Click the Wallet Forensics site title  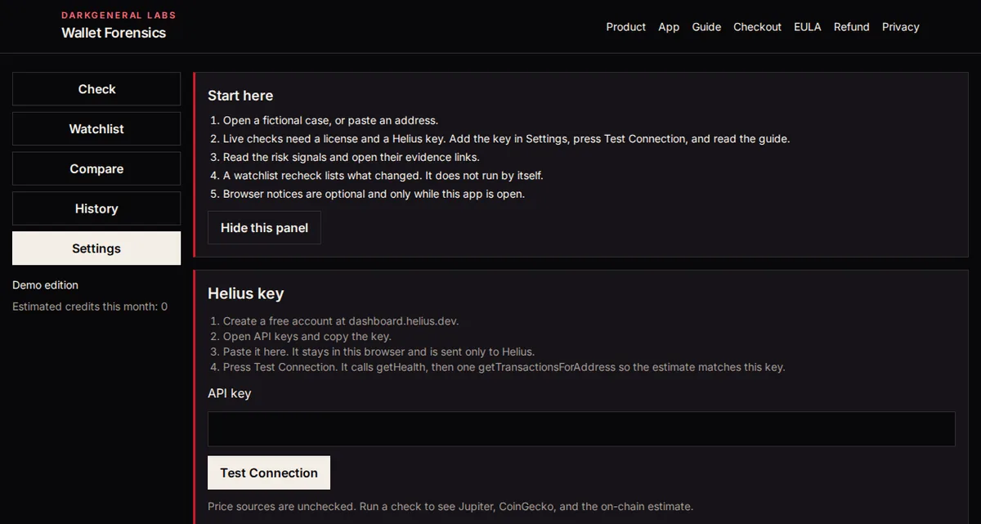coord(114,33)
